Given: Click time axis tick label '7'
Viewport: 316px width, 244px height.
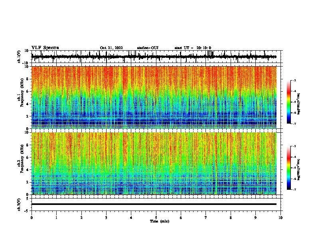Looking at the screenshot, I should tap(206, 218).
